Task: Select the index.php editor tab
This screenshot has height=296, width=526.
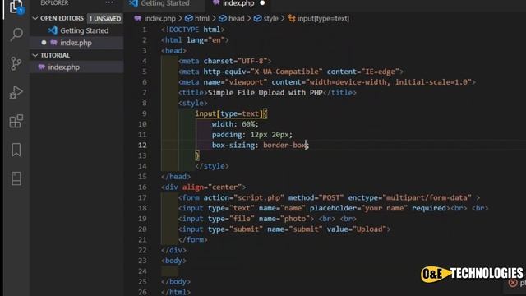Action: pos(238,3)
